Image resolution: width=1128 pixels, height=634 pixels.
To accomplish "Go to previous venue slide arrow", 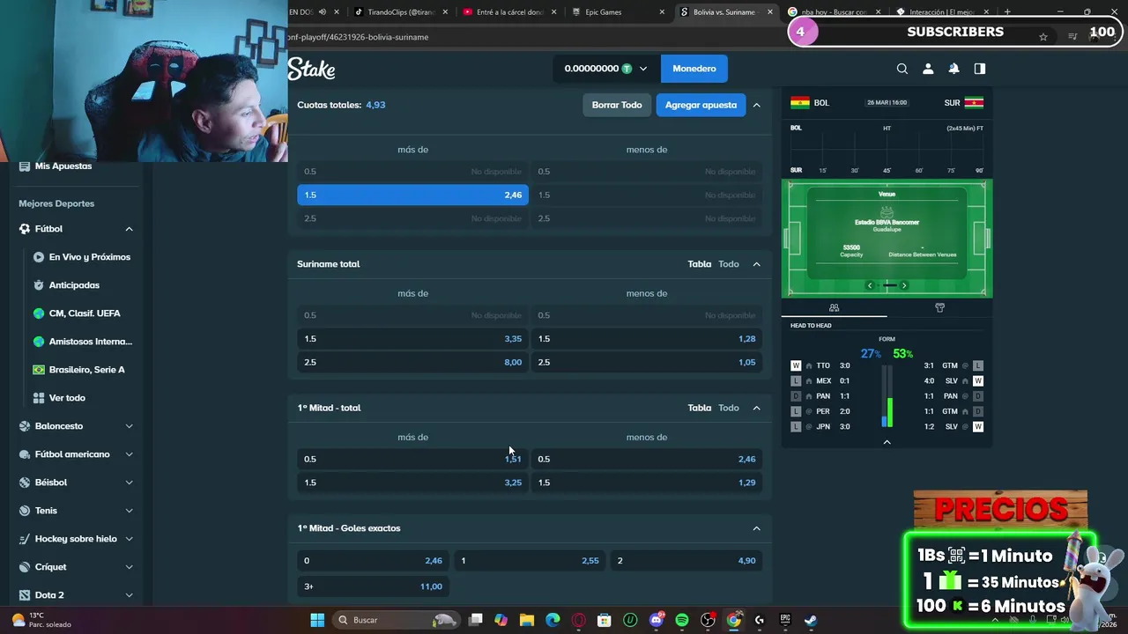I will (870, 285).
